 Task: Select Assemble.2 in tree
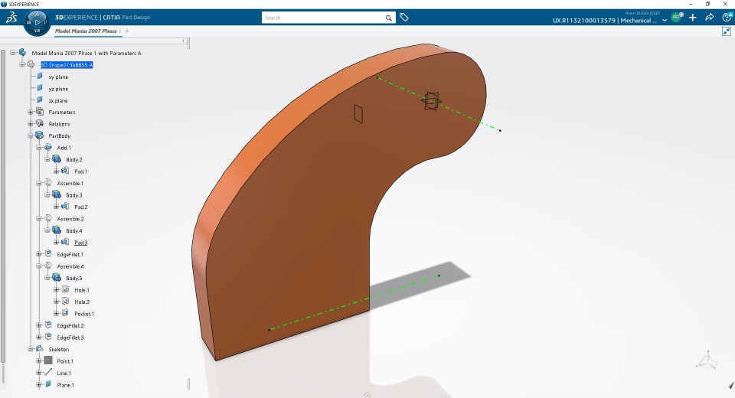tap(70, 219)
